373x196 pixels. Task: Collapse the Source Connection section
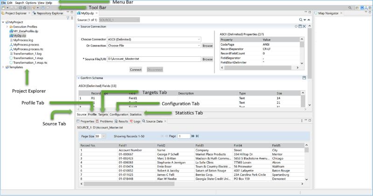coord(78,27)
